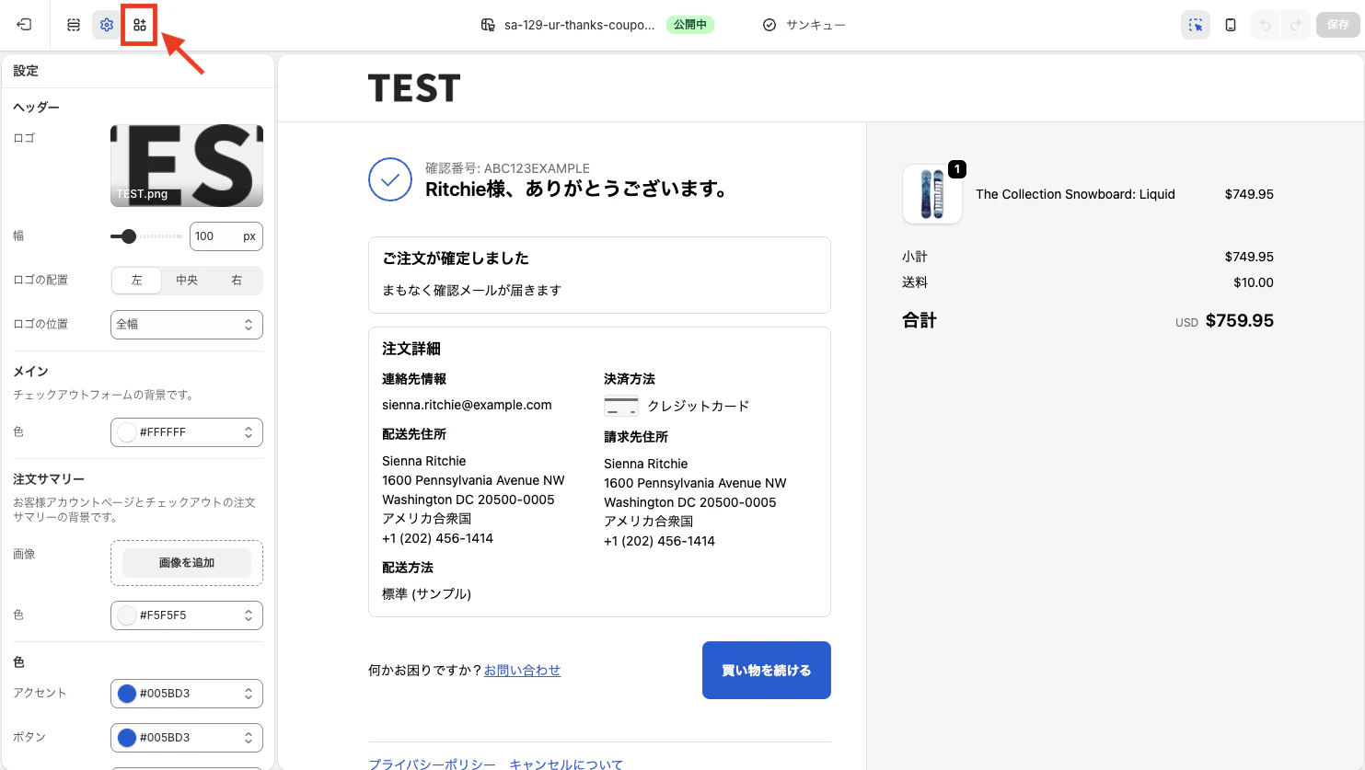Click the 確認番号: ABC123EXAMPLE text
The width and height of the screenshot is (1365, 770).
tap(507, 168)
